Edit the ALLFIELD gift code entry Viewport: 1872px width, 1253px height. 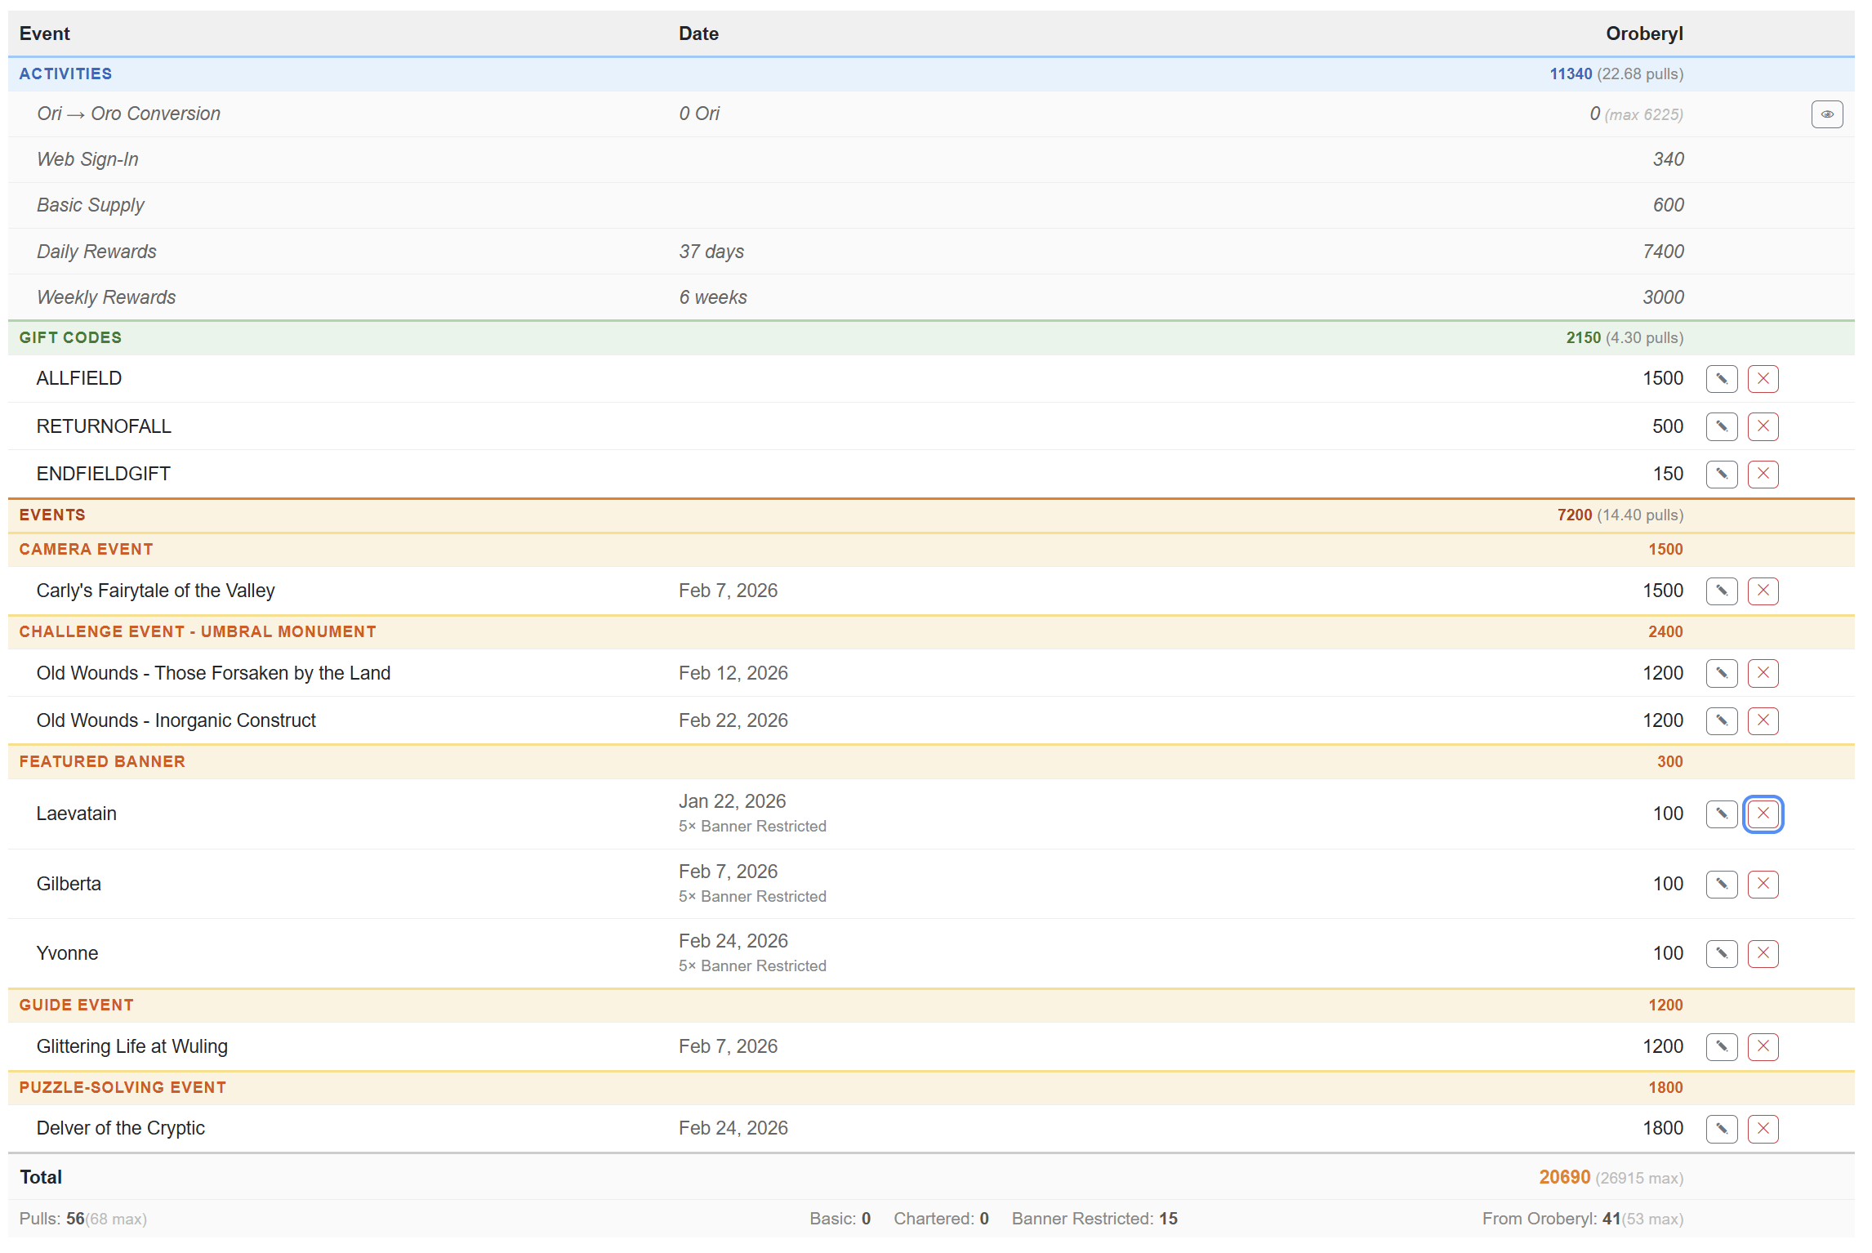click(x=1721, y=379)
